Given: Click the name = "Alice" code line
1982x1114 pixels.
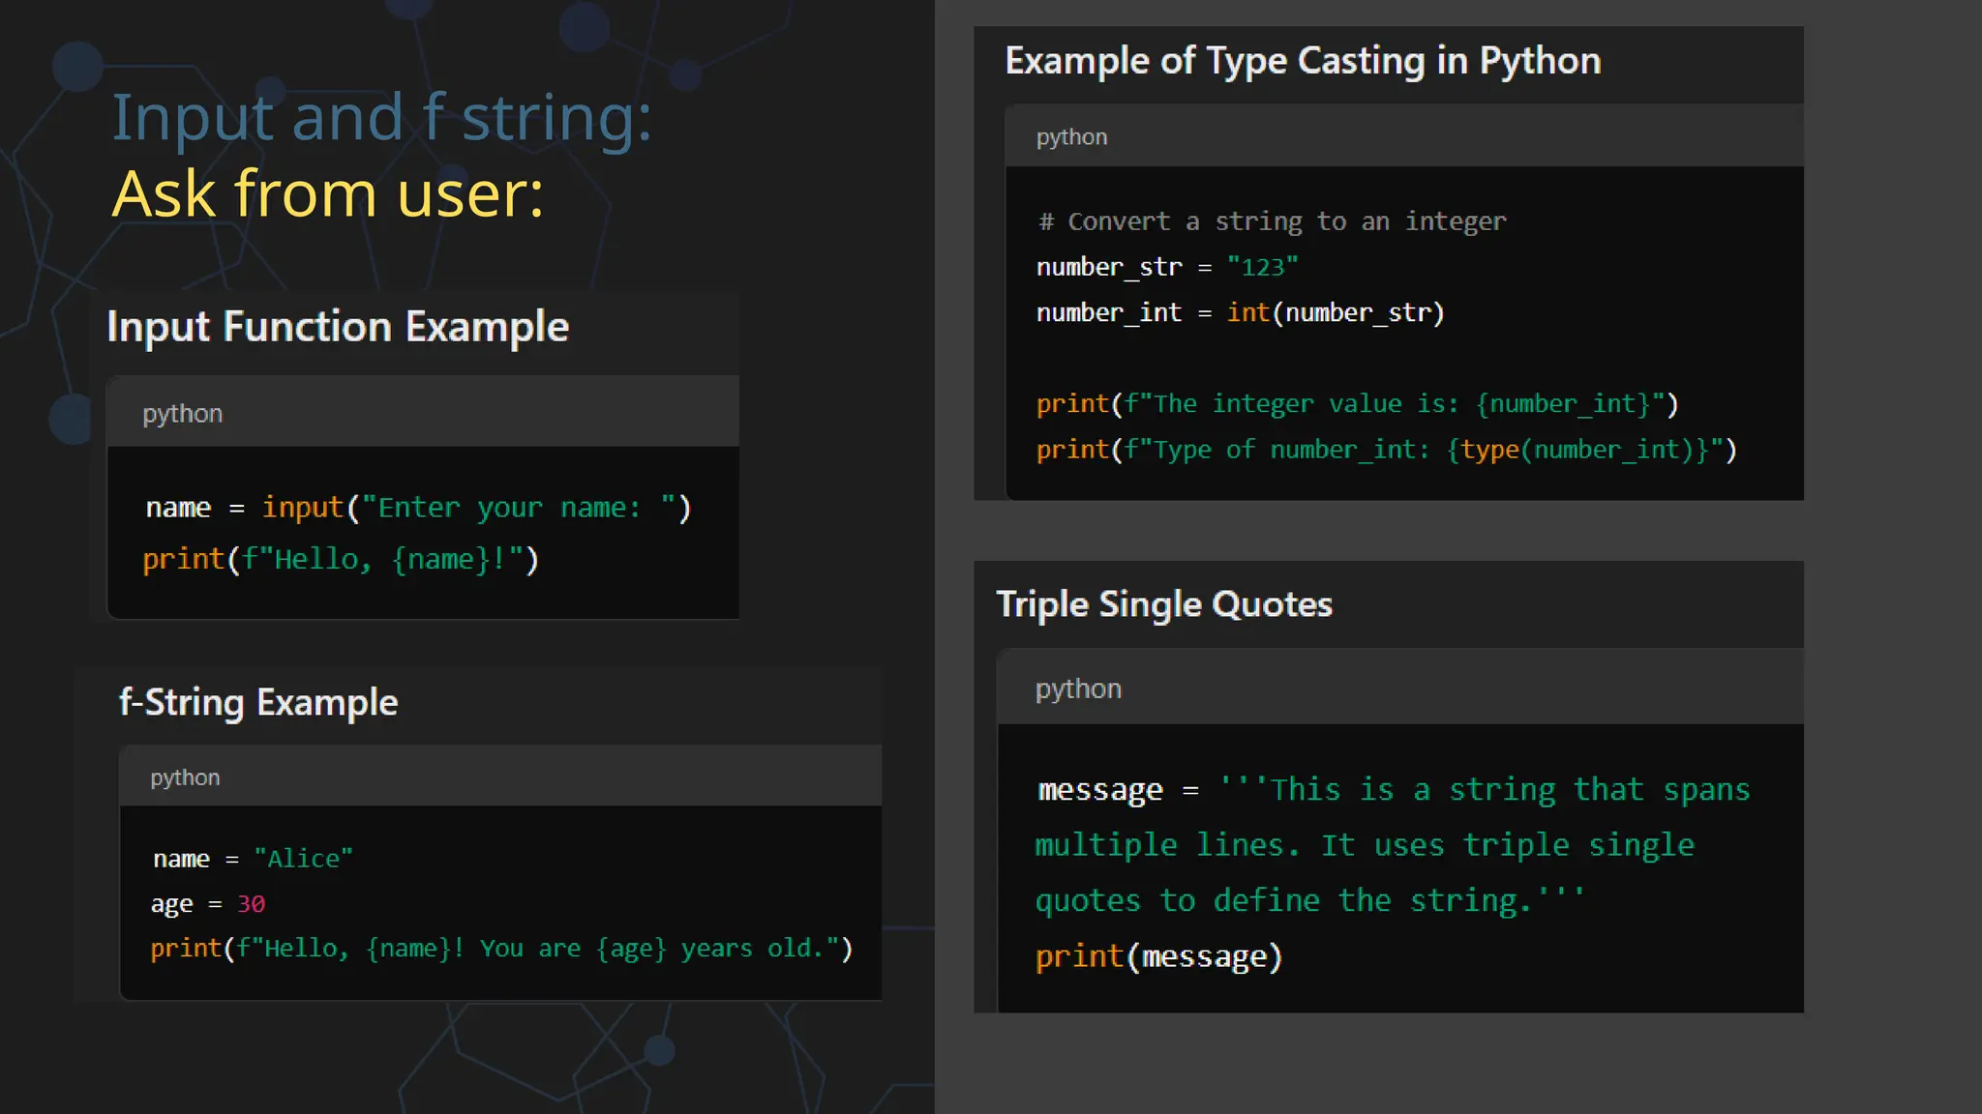Looking at the screenshot, I should tap(253, 859).
